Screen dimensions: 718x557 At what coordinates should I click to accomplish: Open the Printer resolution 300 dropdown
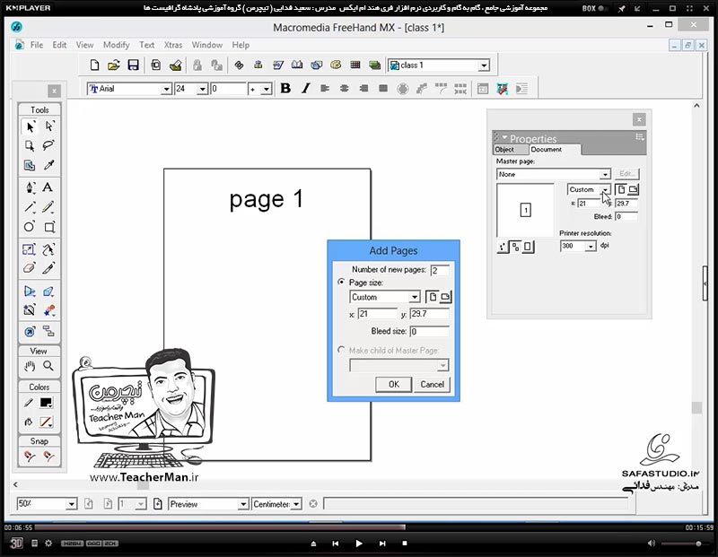pos(591,247)
